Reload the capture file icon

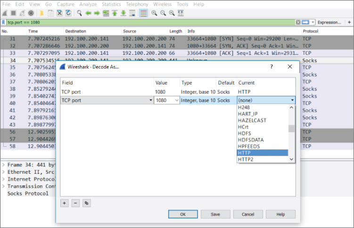(x=68, y=13)
